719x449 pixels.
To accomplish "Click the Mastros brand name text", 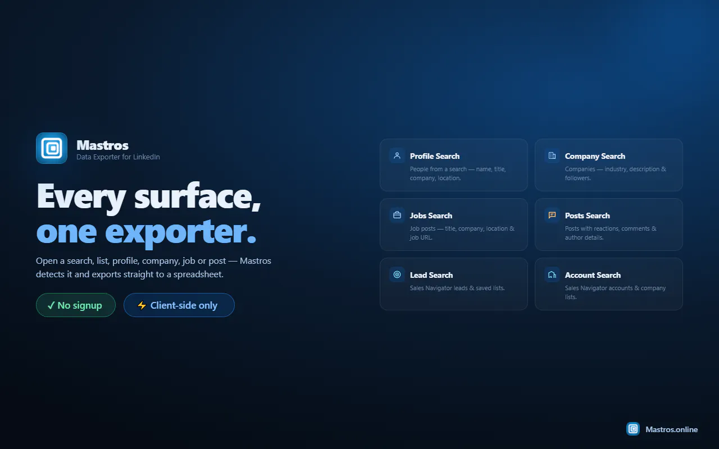I will coord(103,145).
